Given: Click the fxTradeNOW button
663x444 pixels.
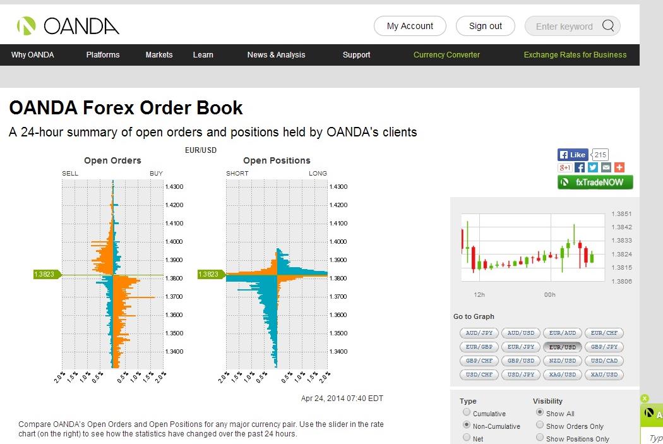Looking at the screenshot, I should 595,183.
